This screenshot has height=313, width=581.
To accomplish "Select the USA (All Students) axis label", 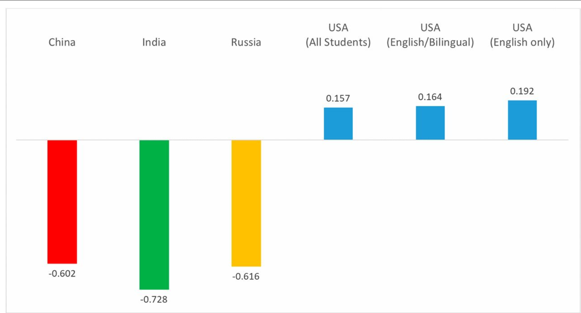I will tap(338, 35).
